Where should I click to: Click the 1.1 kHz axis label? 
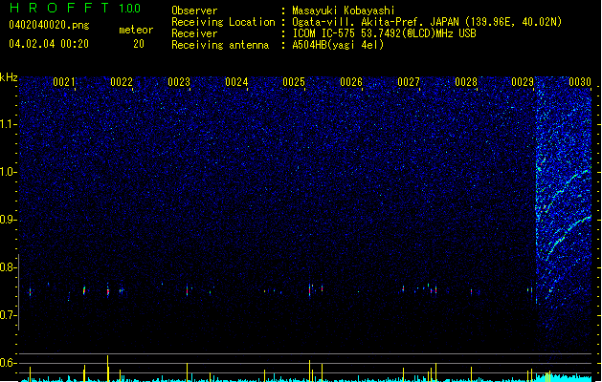pyautogui.click(x=9, y=124)
